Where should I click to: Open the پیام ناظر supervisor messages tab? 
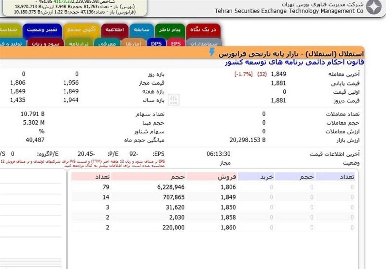pos(170,31)
